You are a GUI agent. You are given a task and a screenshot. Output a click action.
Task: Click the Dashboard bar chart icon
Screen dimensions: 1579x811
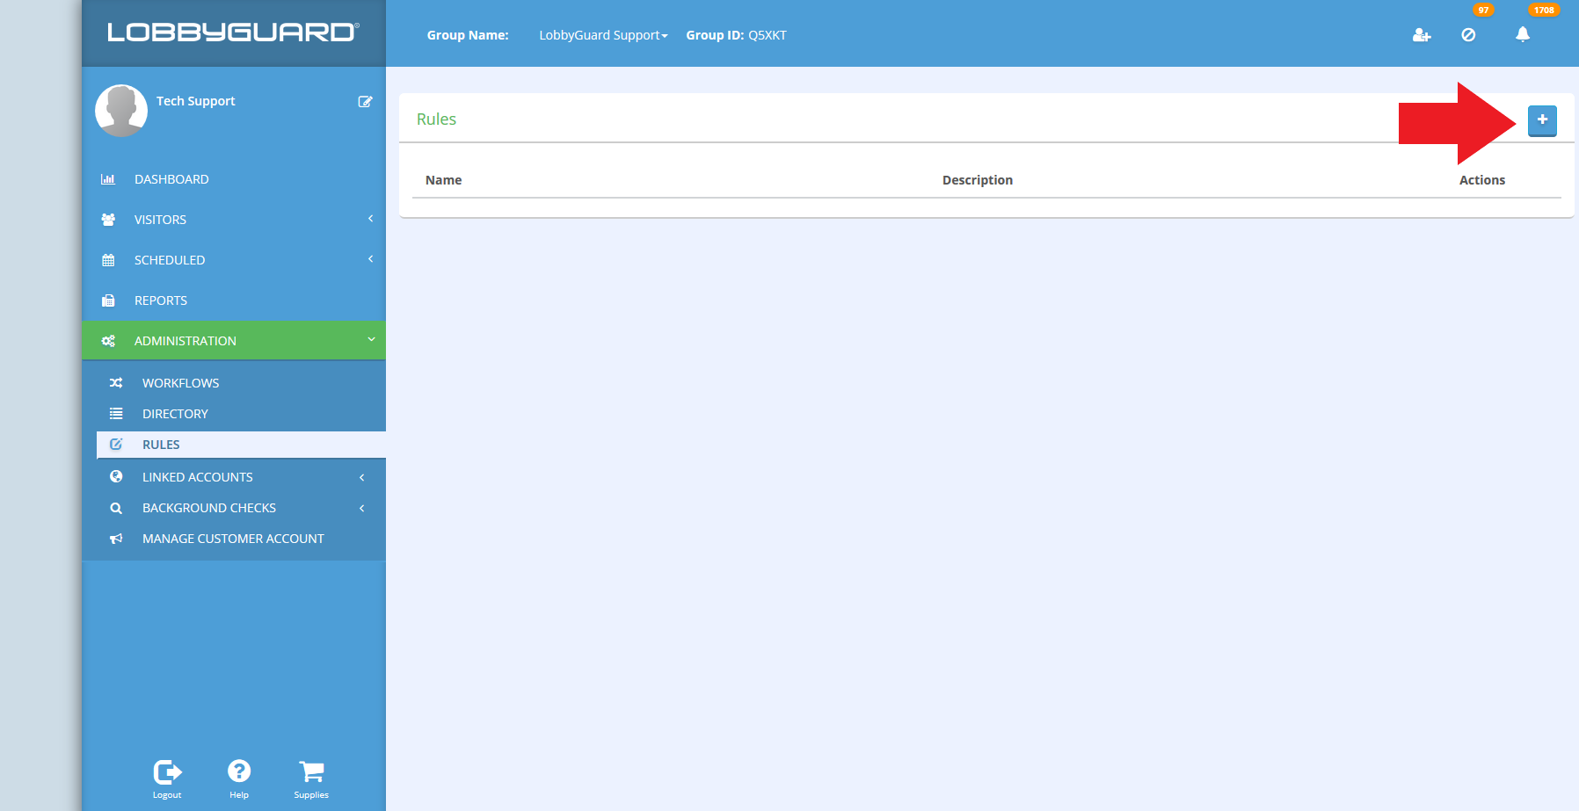(108, 179)
